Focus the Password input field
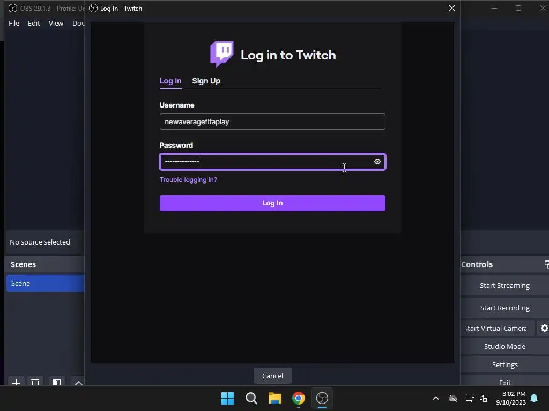Screen dimensions: 549x411 (x=272, y=162)
